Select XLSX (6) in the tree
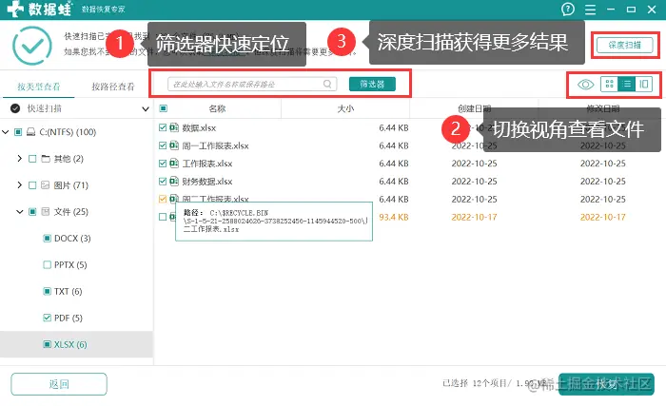This screenshot has height=406, width=666. 70,344
